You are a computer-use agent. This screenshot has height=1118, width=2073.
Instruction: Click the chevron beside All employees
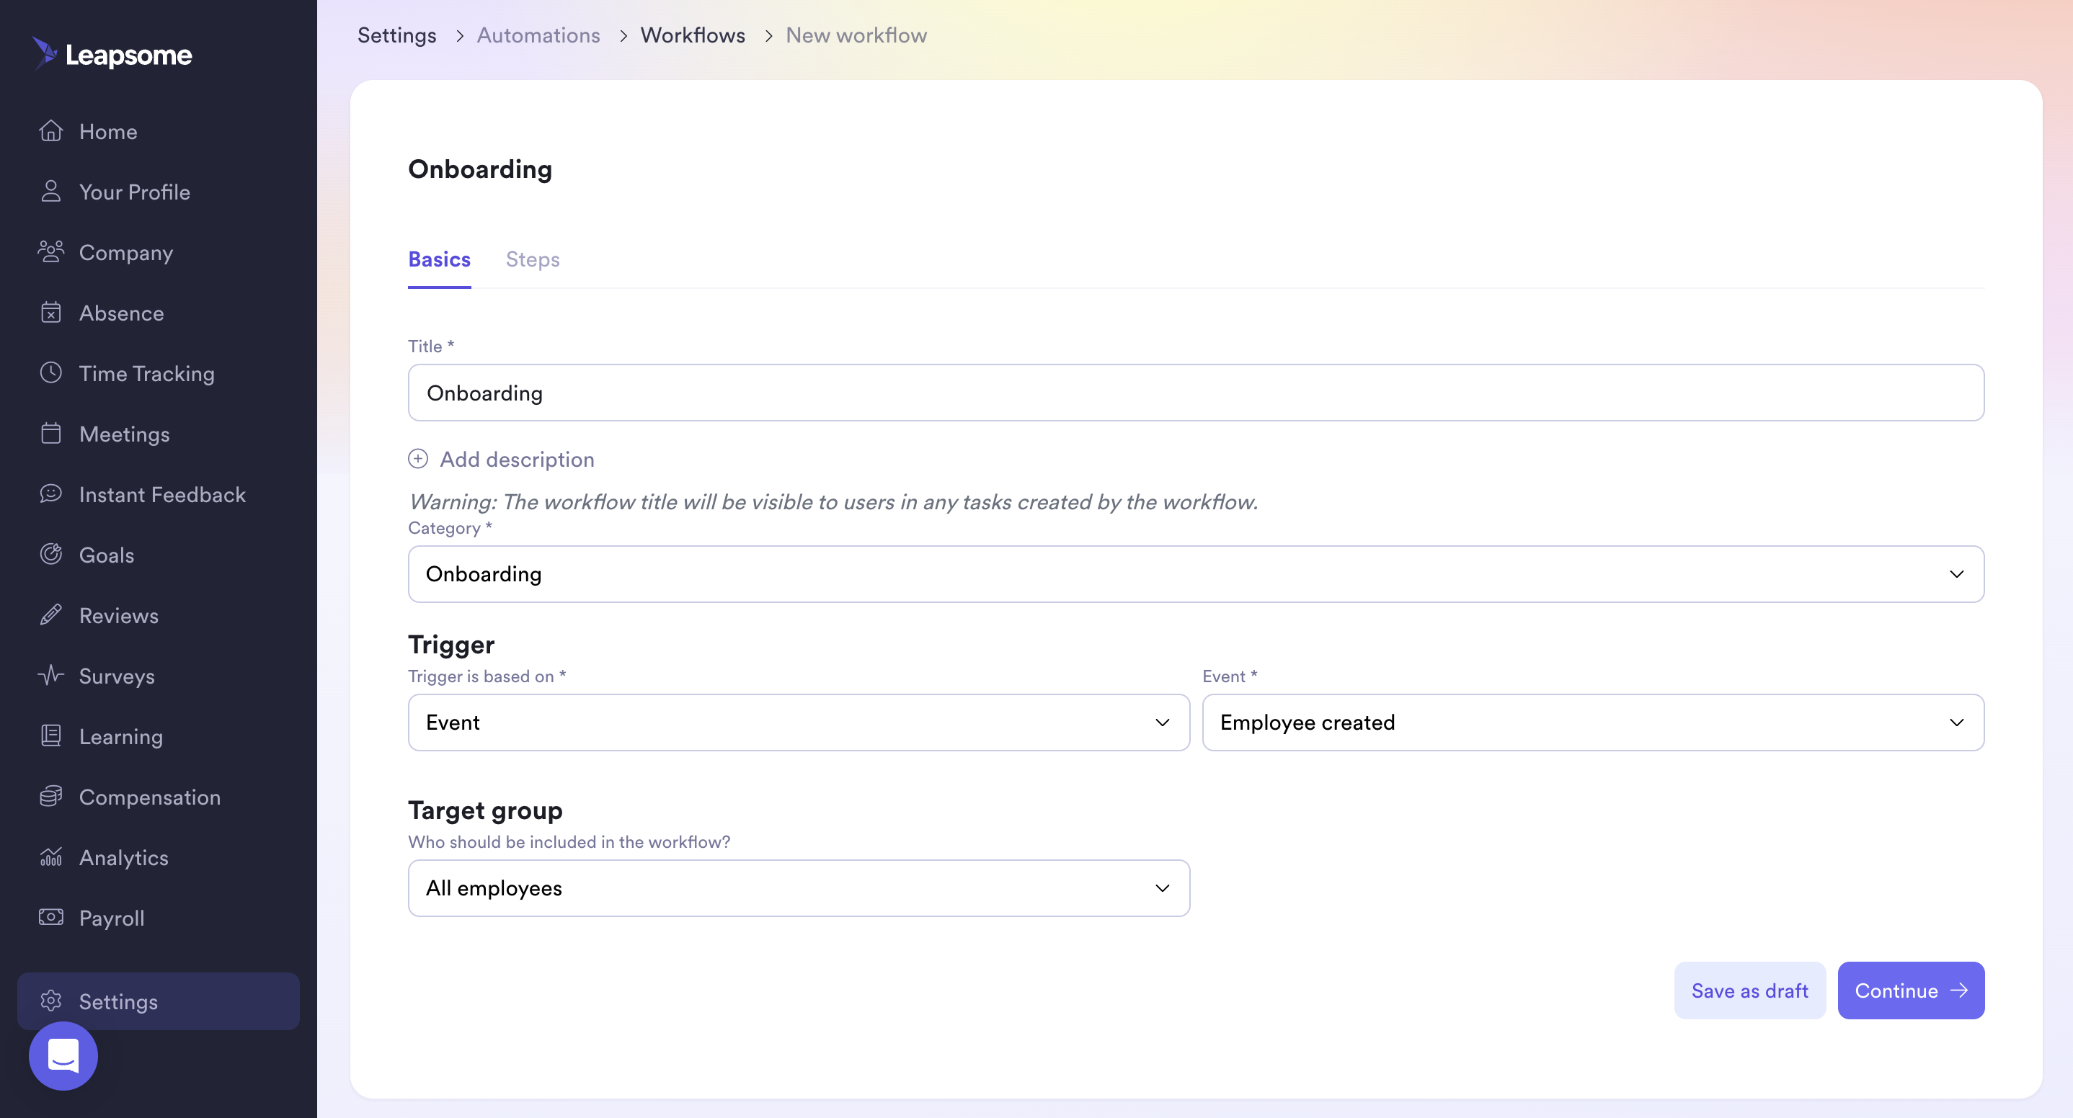tap(1162, 888)
